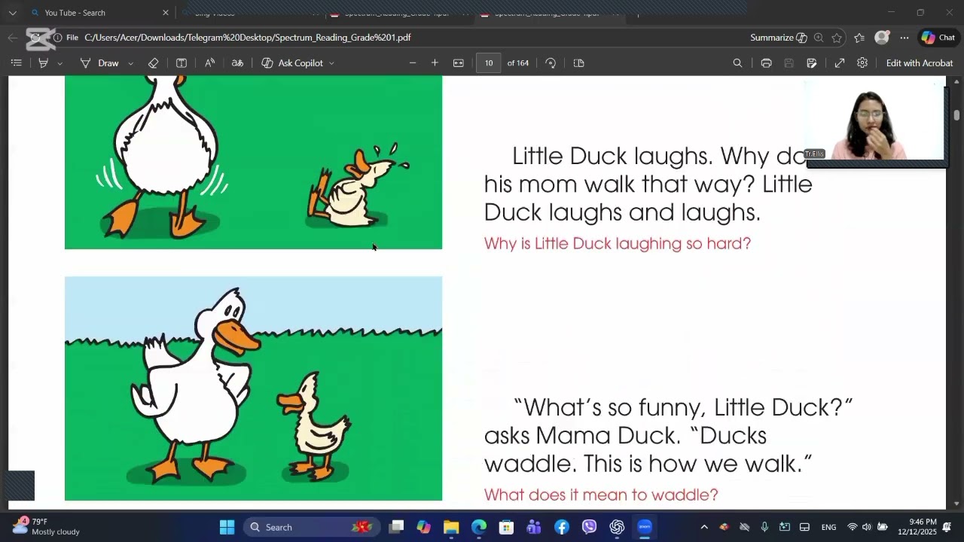Screen dimensions: 964x542
Task: Click the microphone tray icon
Action: (764, 527)
